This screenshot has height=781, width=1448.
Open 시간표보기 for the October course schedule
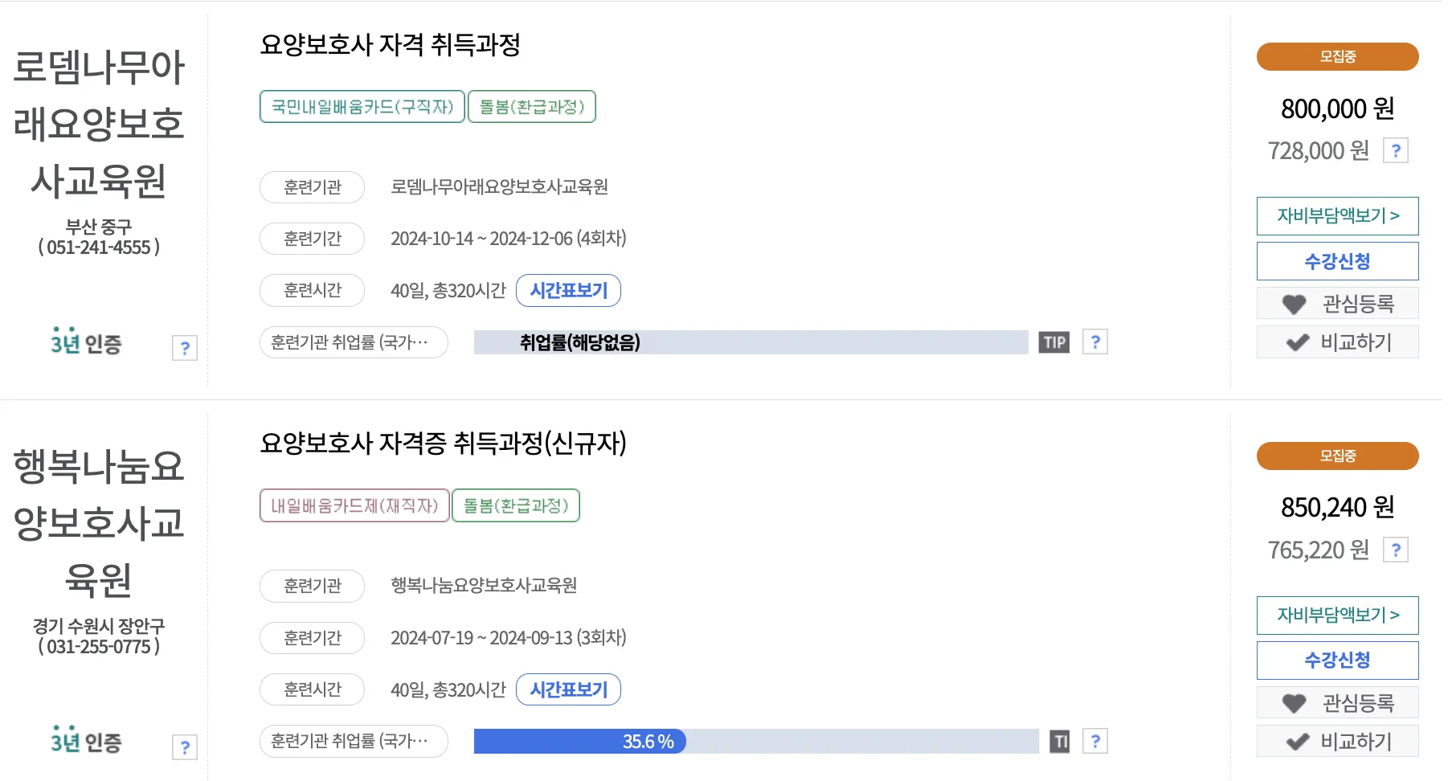click(568, 291)
